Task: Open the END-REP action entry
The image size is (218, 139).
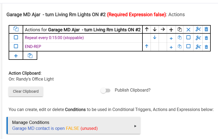Action: [33, 46]
